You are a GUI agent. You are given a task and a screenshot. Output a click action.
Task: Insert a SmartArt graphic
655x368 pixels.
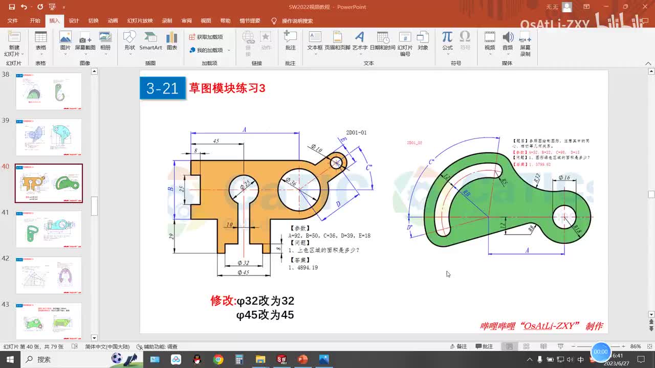[150, 41]
